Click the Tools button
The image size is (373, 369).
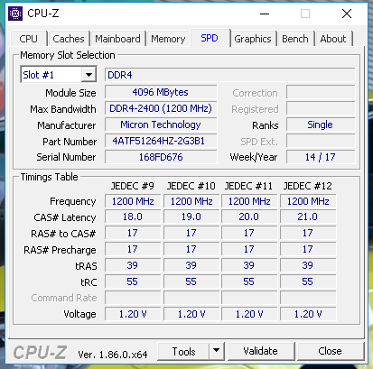(183, 351)
